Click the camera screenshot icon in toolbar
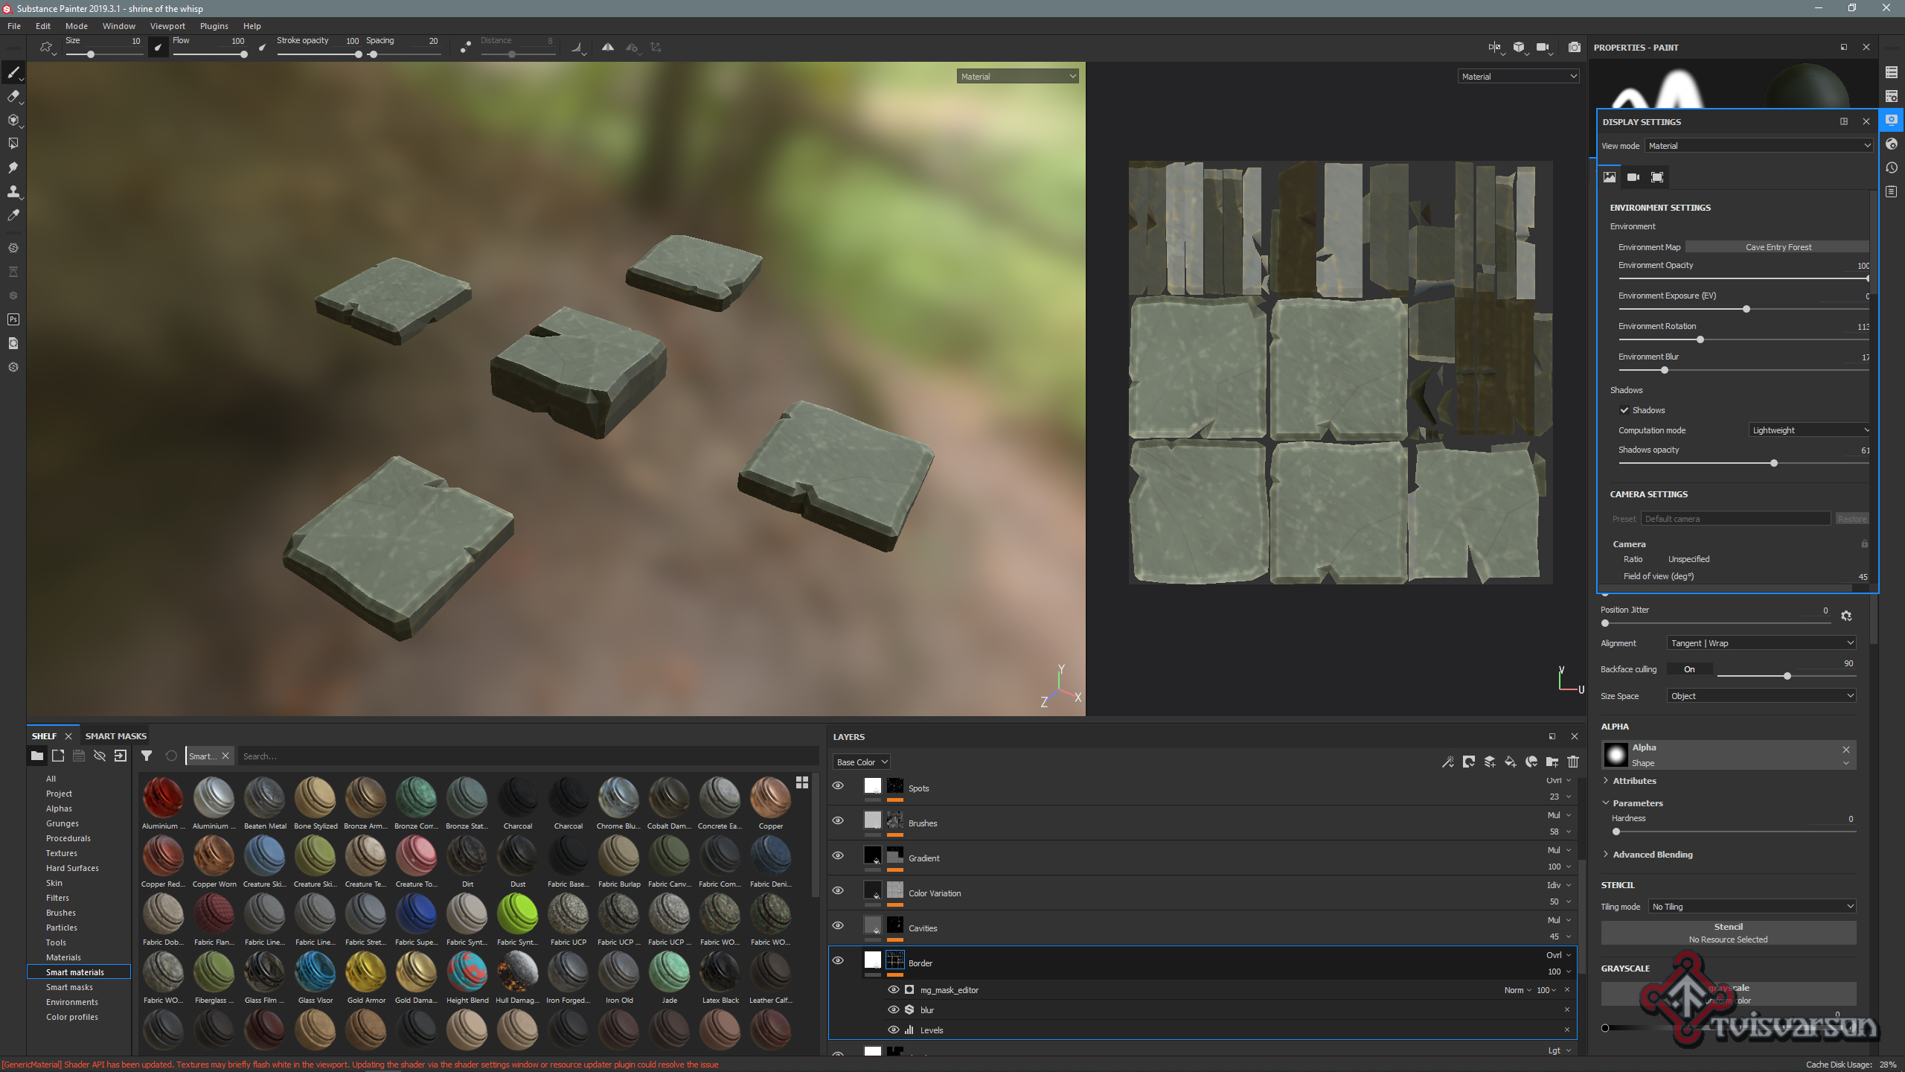Image resolution: width=1905 pixels, height=1072 pixels. (x=1574, y=47)
